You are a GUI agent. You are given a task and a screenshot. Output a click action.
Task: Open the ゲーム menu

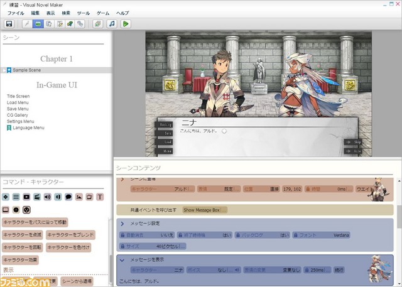(103, 13)
